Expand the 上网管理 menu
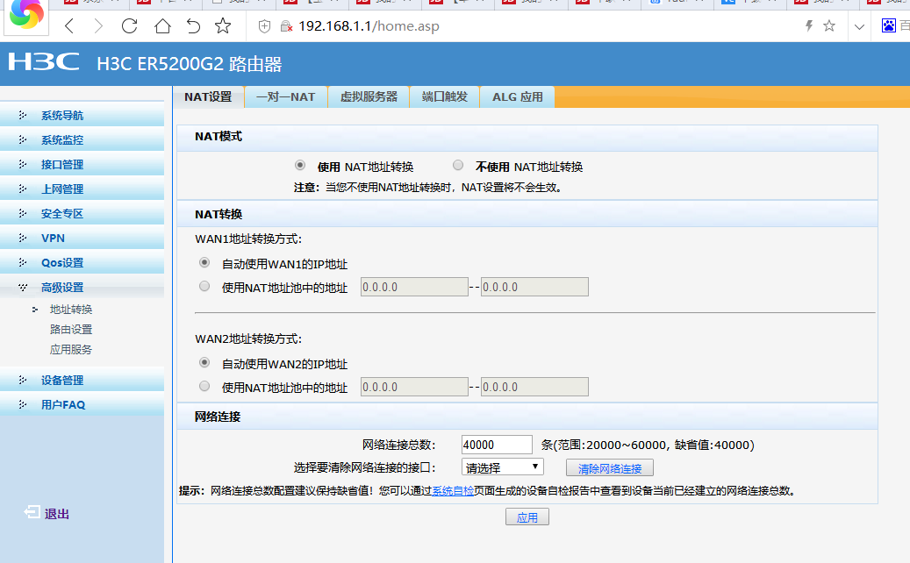910x563 pixels. click(82, 189)
